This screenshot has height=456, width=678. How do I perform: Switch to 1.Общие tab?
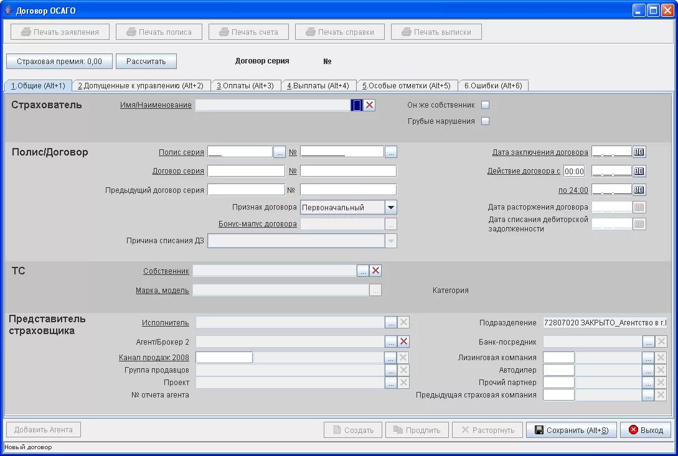pyautogui.click(x=38, y=86)
